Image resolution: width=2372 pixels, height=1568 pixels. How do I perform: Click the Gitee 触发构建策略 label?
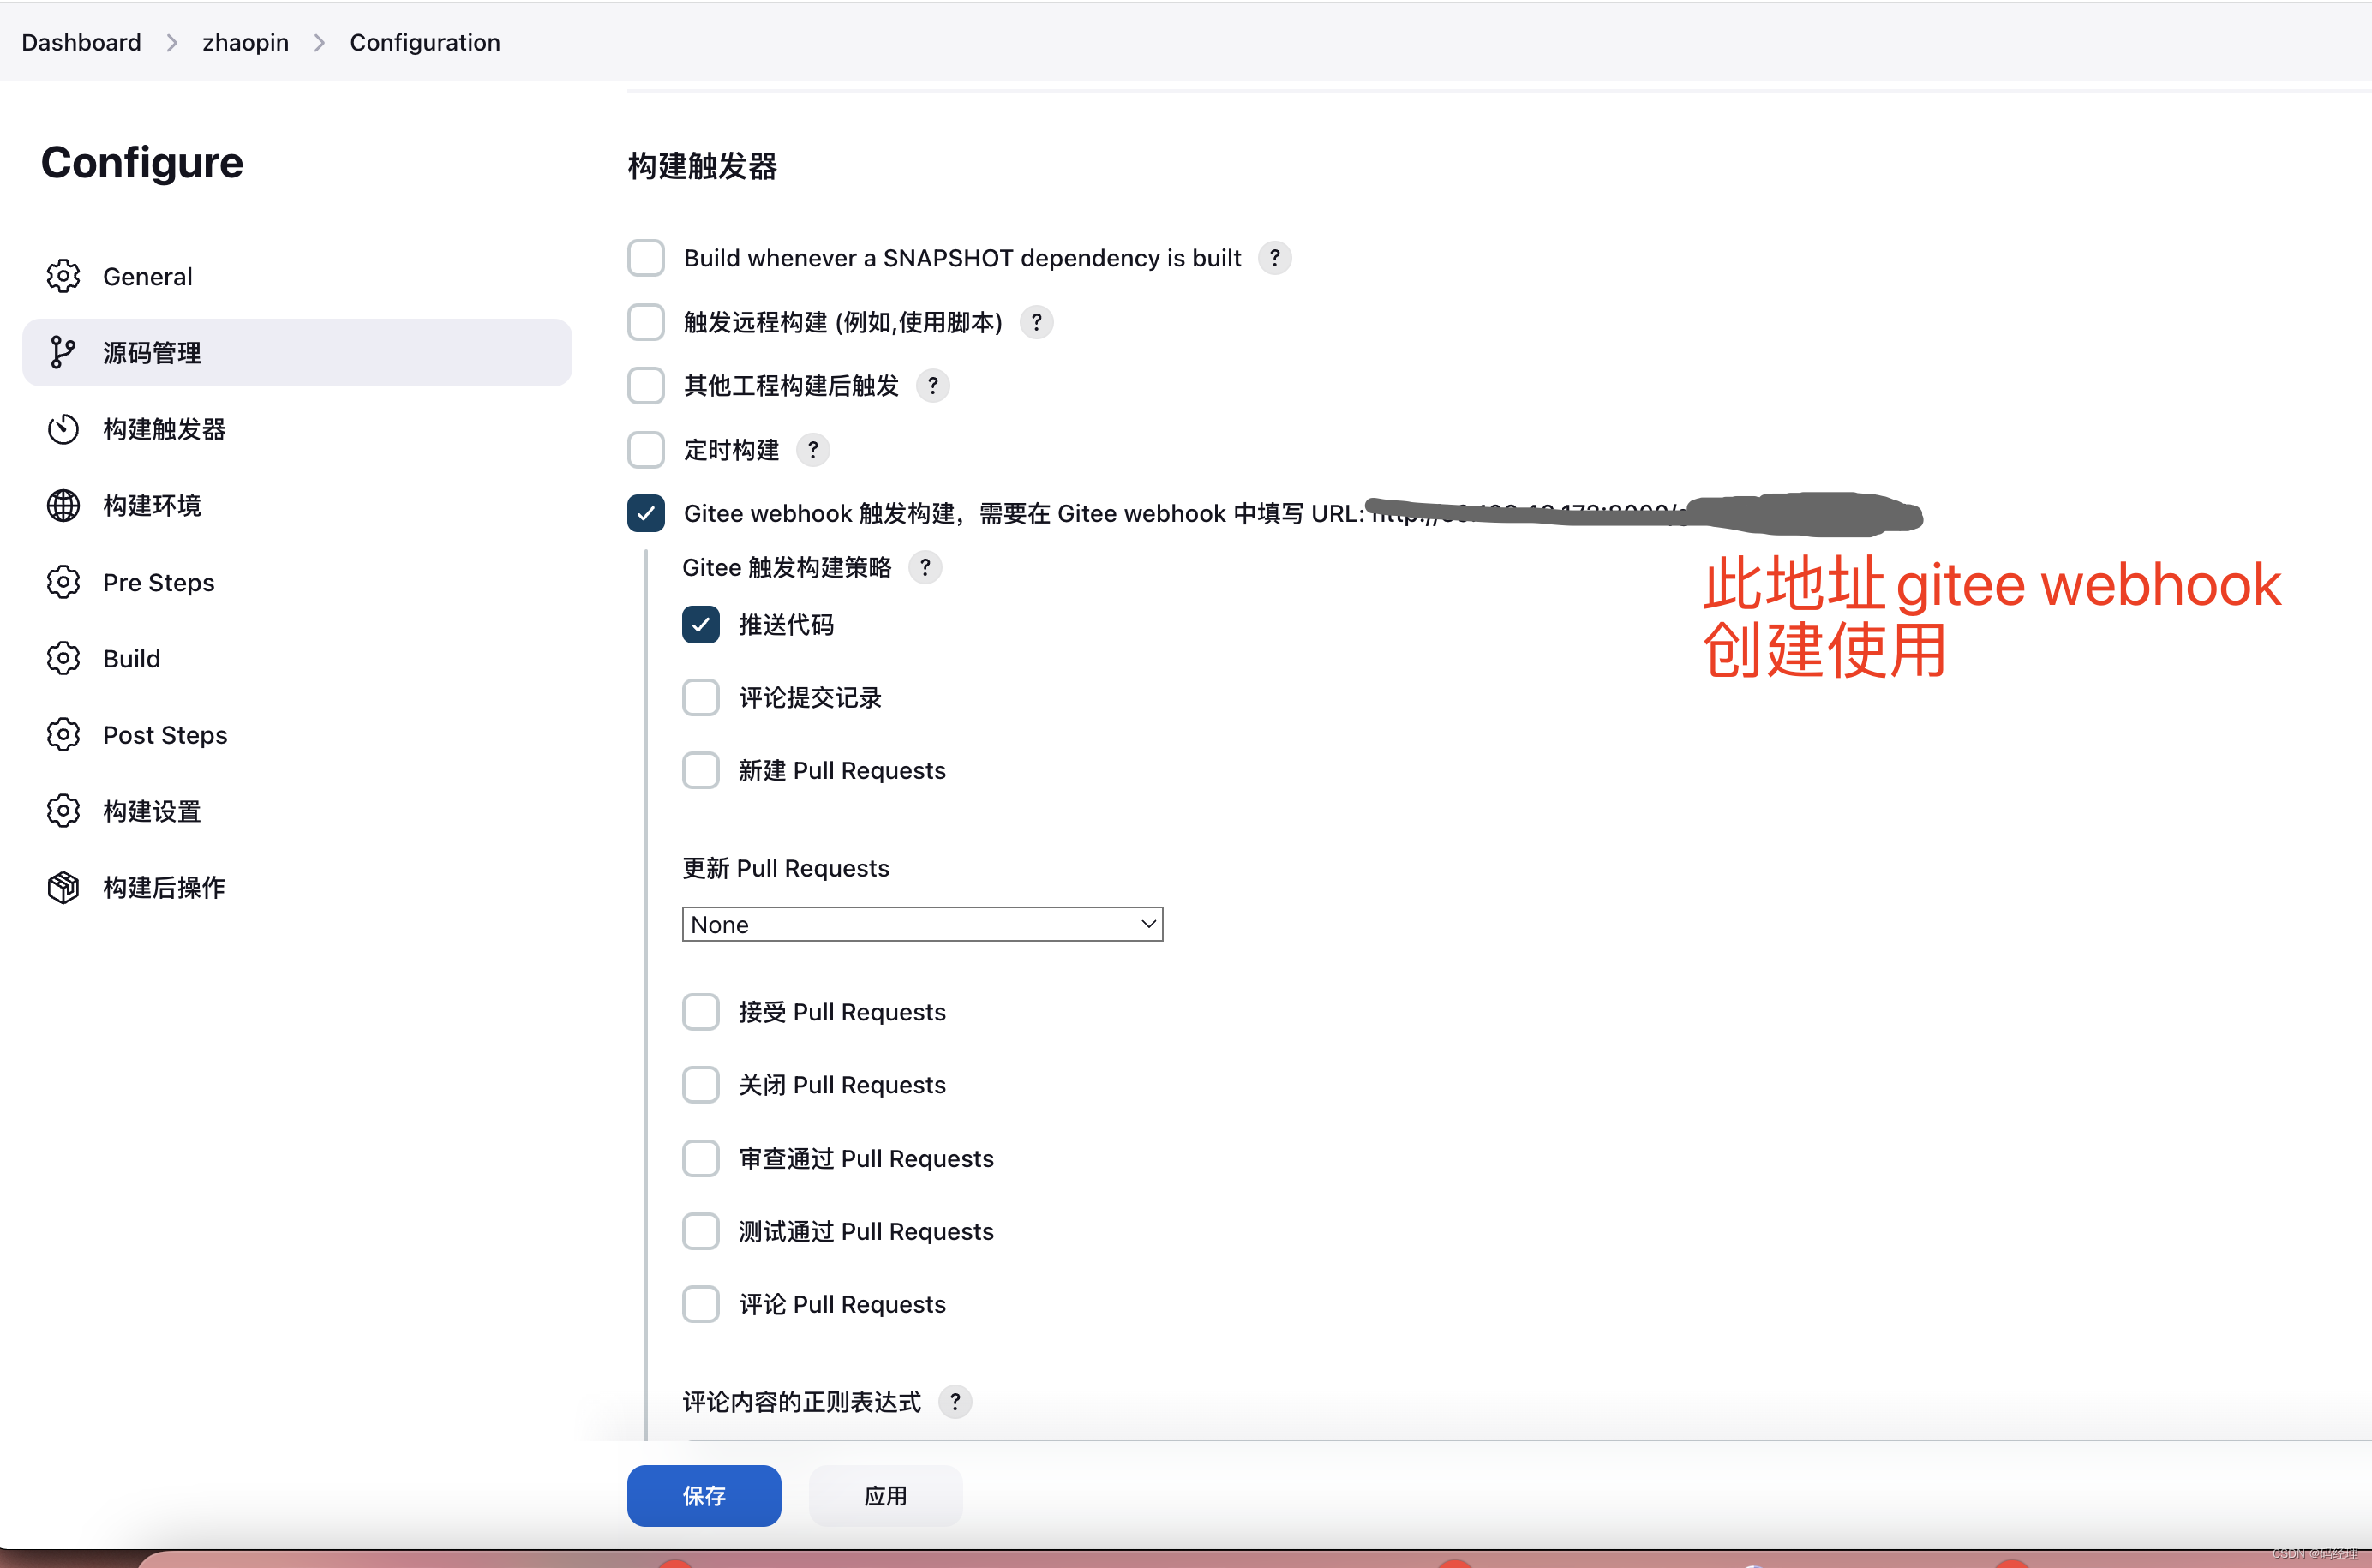coord(786,567)
